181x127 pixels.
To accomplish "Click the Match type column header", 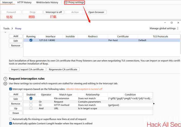I will pos(66,95).
